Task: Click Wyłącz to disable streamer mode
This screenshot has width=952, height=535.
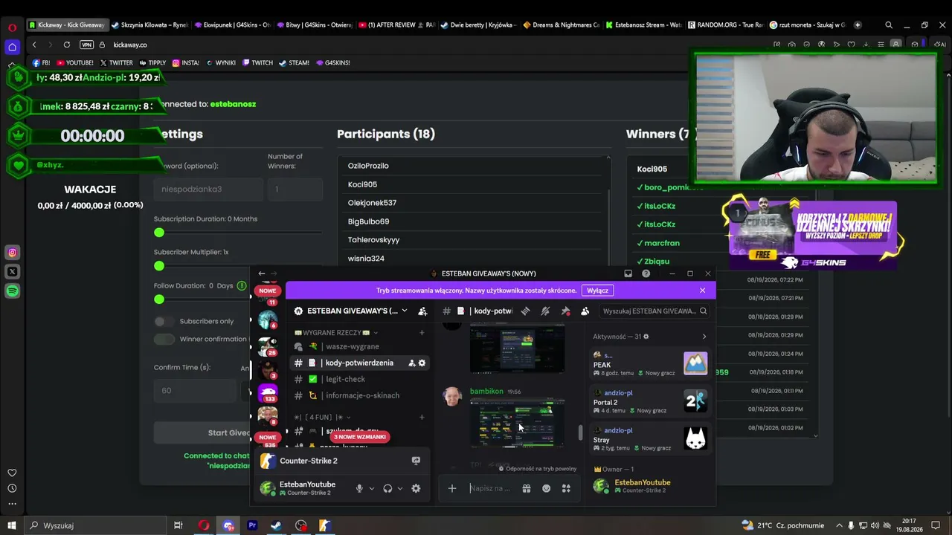Action: (597, 291)
